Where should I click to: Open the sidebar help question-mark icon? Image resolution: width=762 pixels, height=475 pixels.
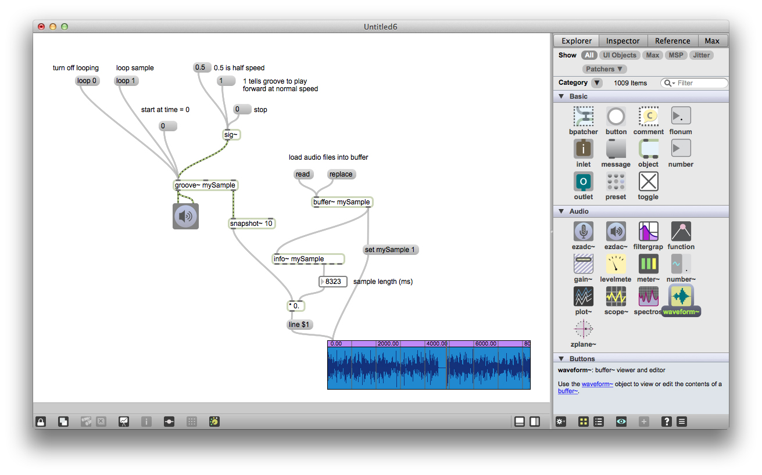[667, 422]
